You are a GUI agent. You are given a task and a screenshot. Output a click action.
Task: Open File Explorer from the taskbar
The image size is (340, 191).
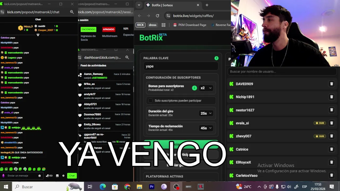pyautogui.click(x=139, y=187)
